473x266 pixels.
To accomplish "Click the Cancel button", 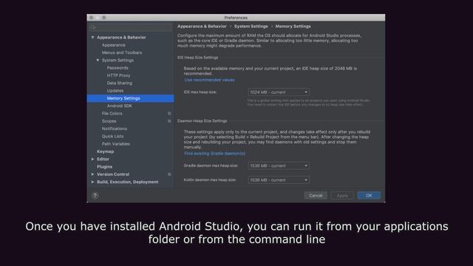I will (316, 195).
